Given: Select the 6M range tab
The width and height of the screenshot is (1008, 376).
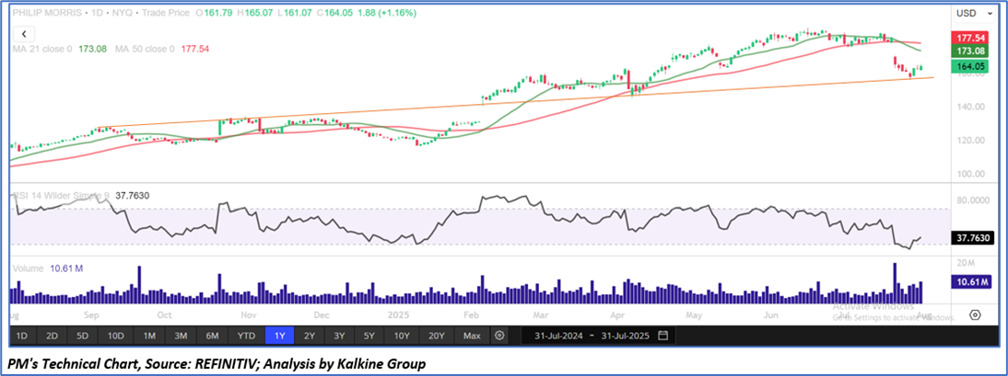Looking at the screenshot, I should [x=213, y=336].
